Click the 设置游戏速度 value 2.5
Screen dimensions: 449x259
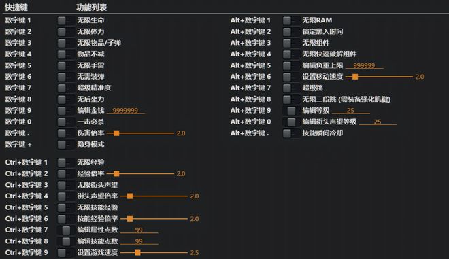pyautogui.click(x=195, y=253)
